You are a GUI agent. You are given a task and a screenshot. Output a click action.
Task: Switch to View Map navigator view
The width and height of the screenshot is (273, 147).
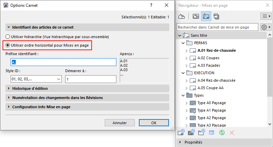[x=196, y=16]
